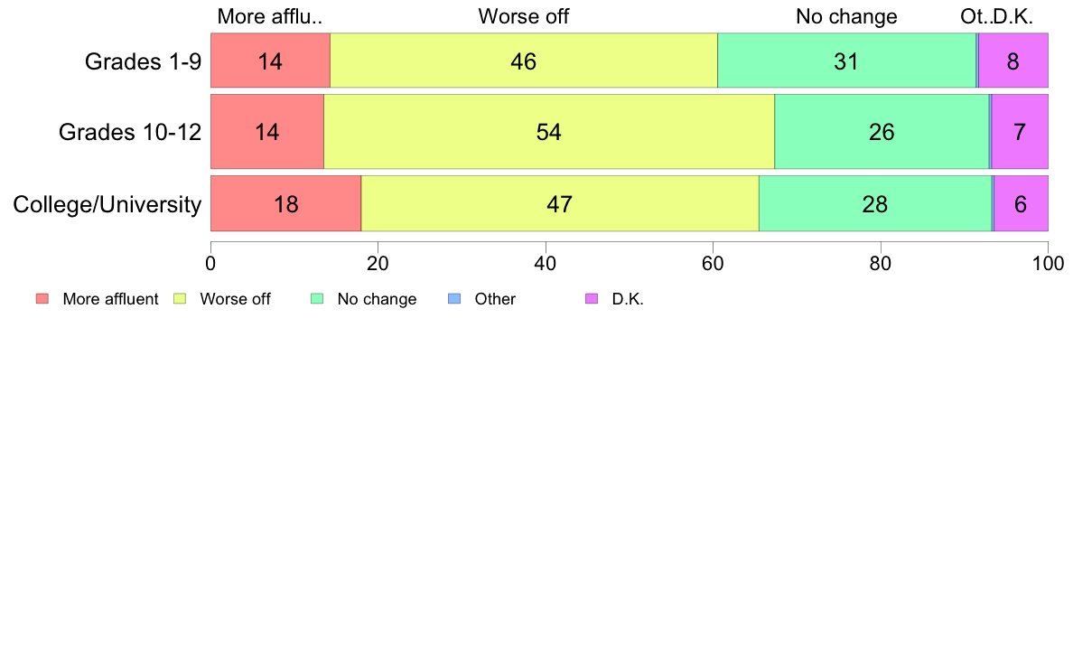Click No change segment showing 31
Image resolution: width=1073 pixels, height=665 pixels.
click(x=846, y=61)
